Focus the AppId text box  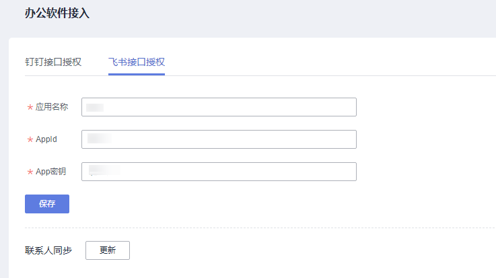point(219,139)
